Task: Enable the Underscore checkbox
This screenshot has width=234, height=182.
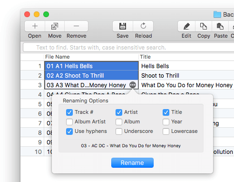Action: (x=119, y=131)
